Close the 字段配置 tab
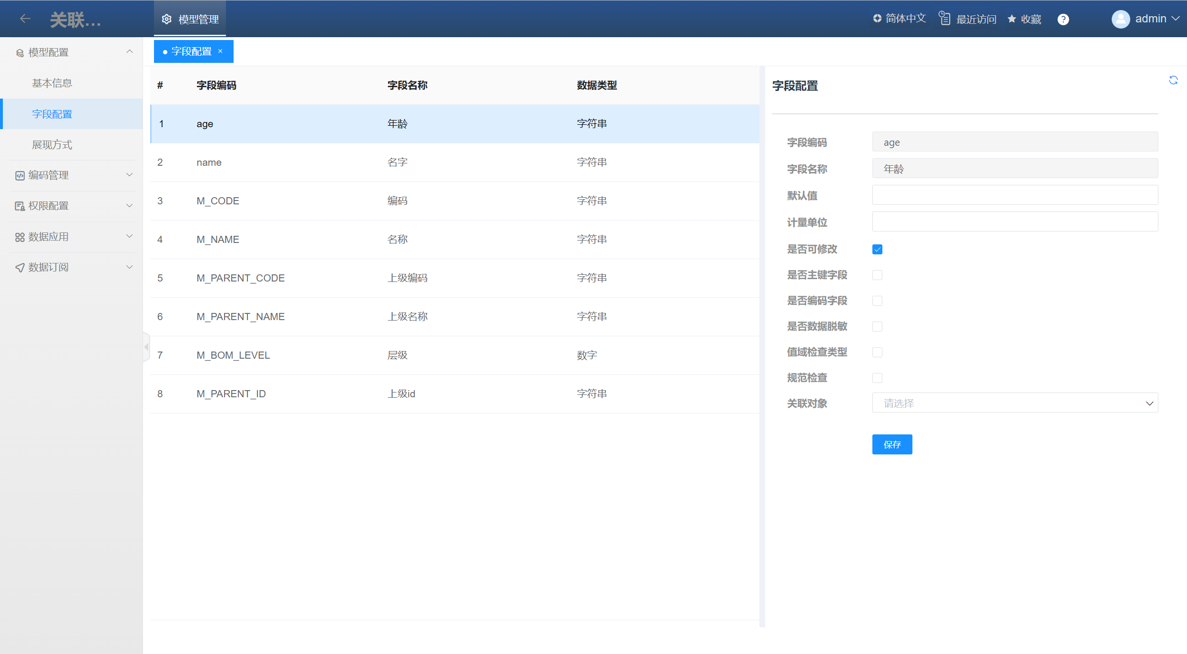This screenshot has height=654, width=1187. tap(220, 51)
